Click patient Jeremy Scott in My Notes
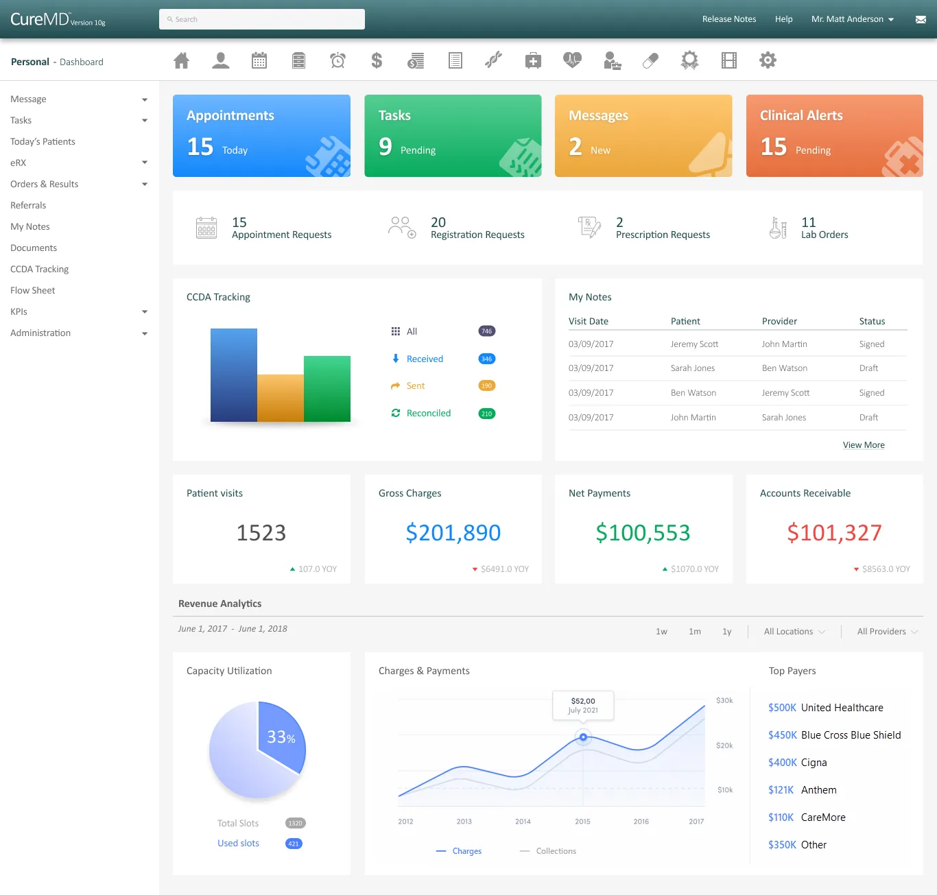937x895 pixels. (694, 344)
